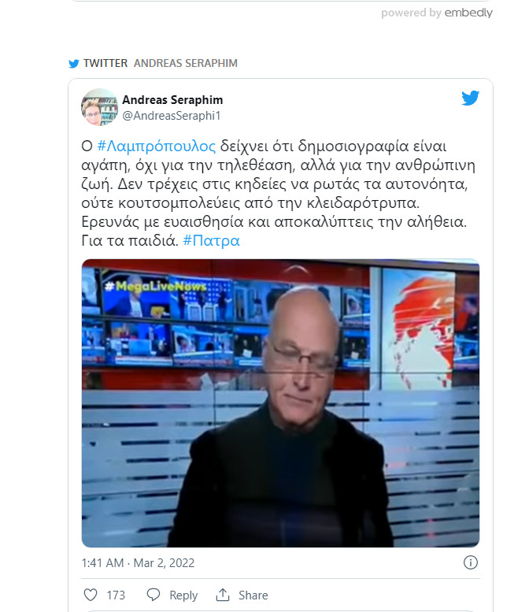
Task: Click the share arrow icon
Action: (x=223, y=595)
